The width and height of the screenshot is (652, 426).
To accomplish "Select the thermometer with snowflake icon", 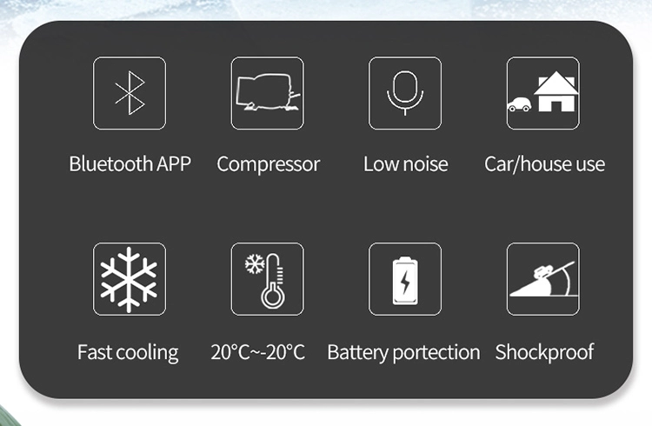I will (x=268, y=279).
